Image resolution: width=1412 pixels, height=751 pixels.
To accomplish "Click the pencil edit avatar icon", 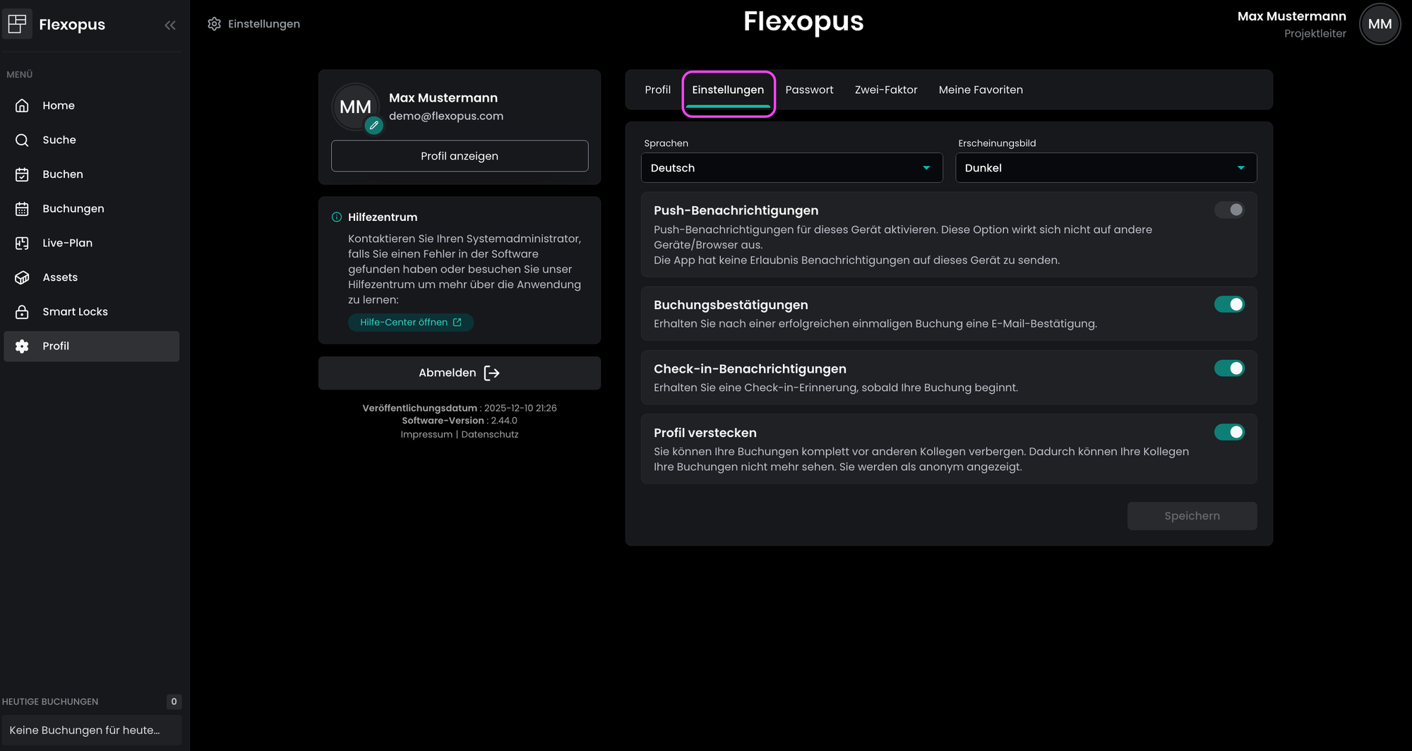I will tap(374, 126).
